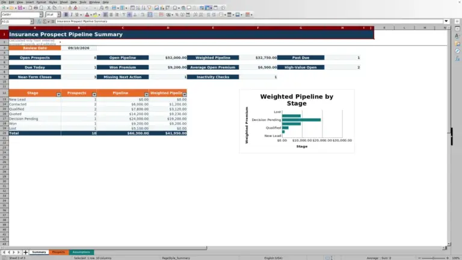Open the File menu
This screenshot has height=260, width=462.
point(4,2)
